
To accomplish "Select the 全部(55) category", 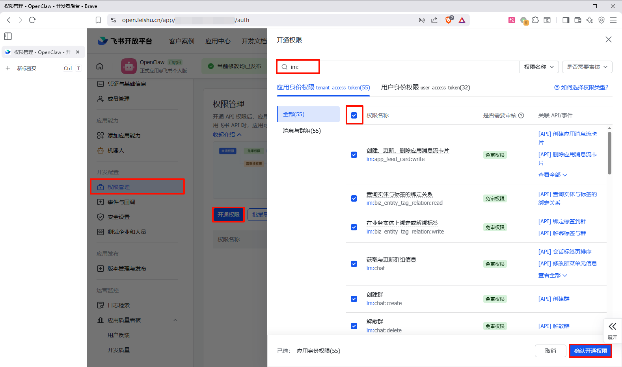I will click(x=308, y=114).
